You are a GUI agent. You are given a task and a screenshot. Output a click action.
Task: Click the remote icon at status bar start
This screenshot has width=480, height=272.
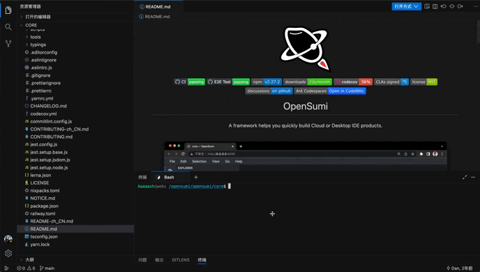click(6, 269)
